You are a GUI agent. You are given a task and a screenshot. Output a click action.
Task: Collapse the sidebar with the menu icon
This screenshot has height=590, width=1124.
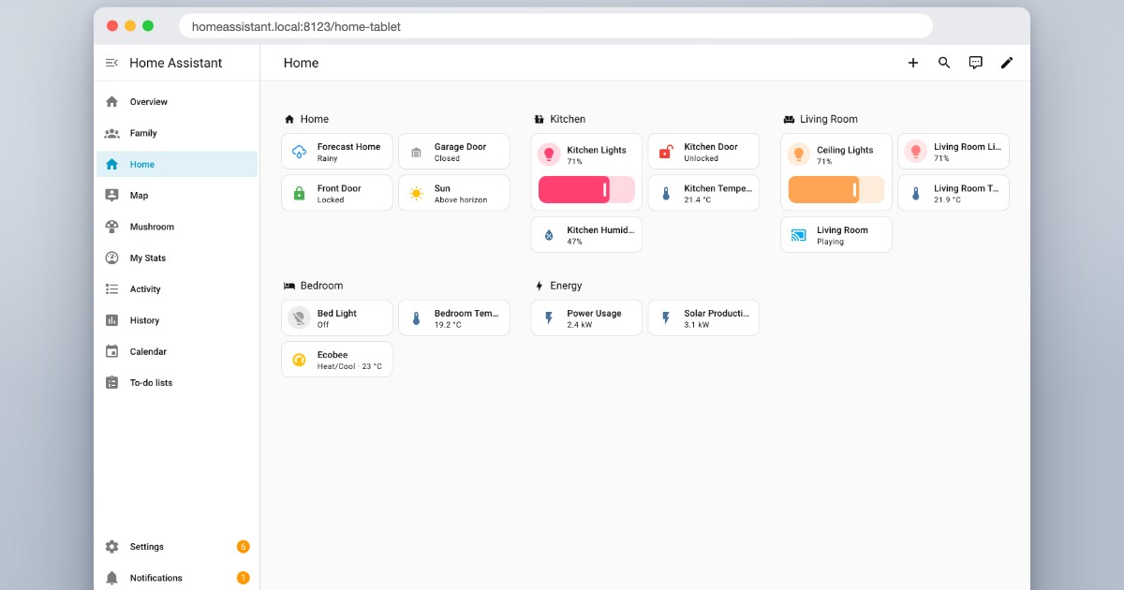coord(111,63)
